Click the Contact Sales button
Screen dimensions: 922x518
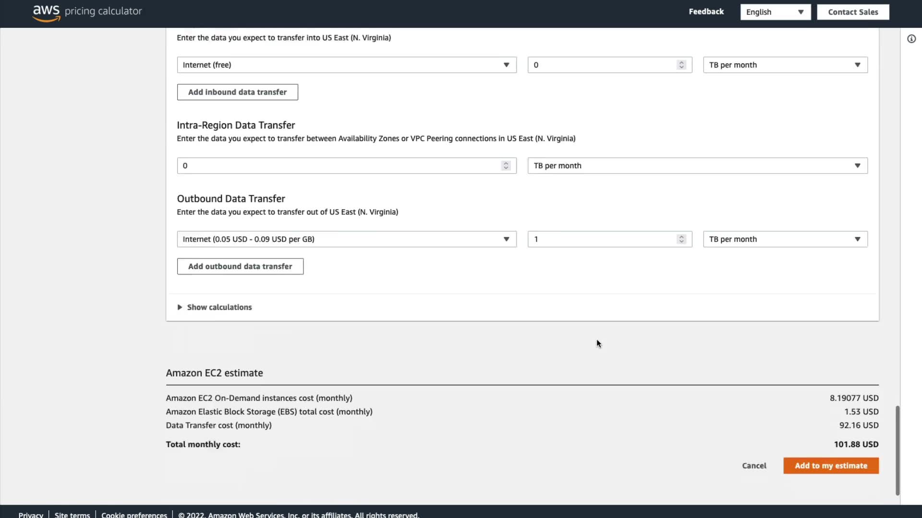pyautogui.click(x=852, y=12)
